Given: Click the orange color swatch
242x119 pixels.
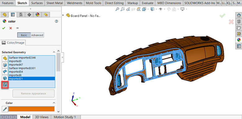Looking at the screenshot, I should pos(31,109).
